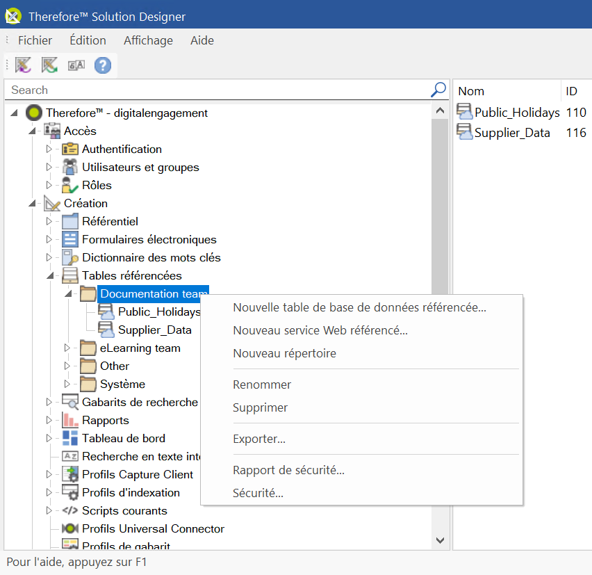Click the Public_Holidays table icon in right panel
This screenshot has height=575, width=592.
pyautogui.click(x=462, y=112)
